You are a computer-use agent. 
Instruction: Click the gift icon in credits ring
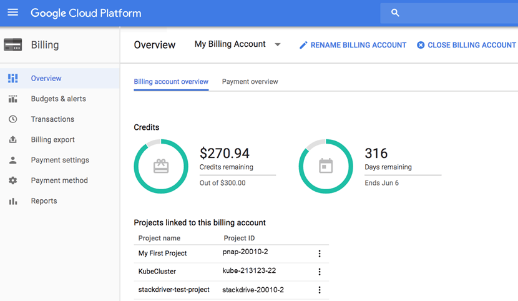pos(161,166)
